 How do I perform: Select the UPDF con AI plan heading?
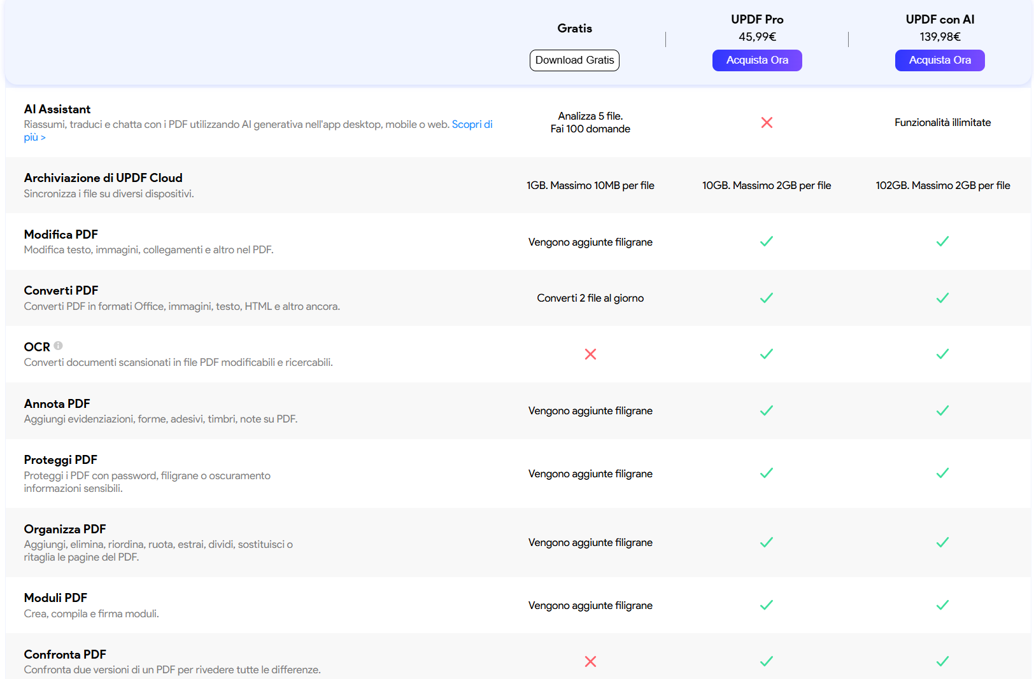point(940,19)
